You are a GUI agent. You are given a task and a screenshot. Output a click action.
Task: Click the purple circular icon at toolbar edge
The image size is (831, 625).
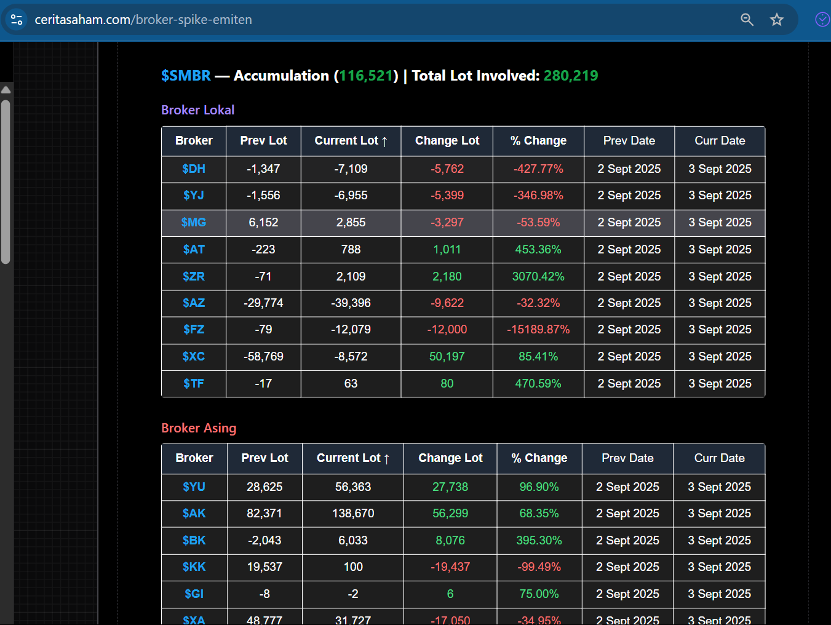click(x=822, y=20)
